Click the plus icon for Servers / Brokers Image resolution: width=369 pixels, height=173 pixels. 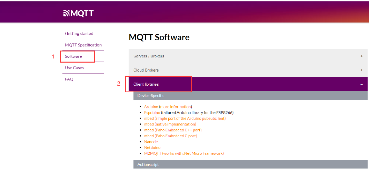pyautogui.click(x=361, y=56)
